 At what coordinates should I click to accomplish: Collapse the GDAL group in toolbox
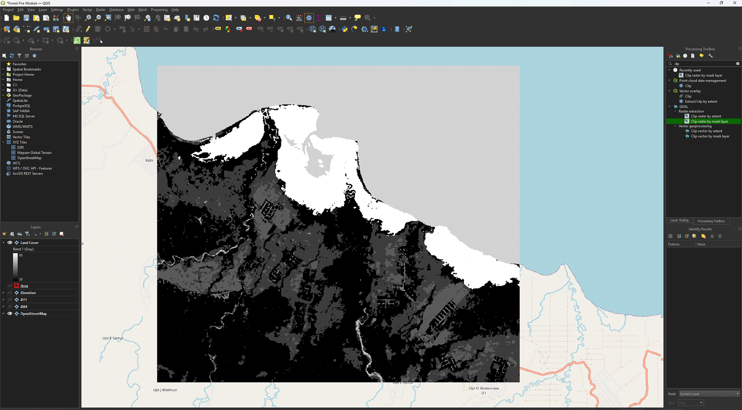pyautogui.click(x=669, y=107)
